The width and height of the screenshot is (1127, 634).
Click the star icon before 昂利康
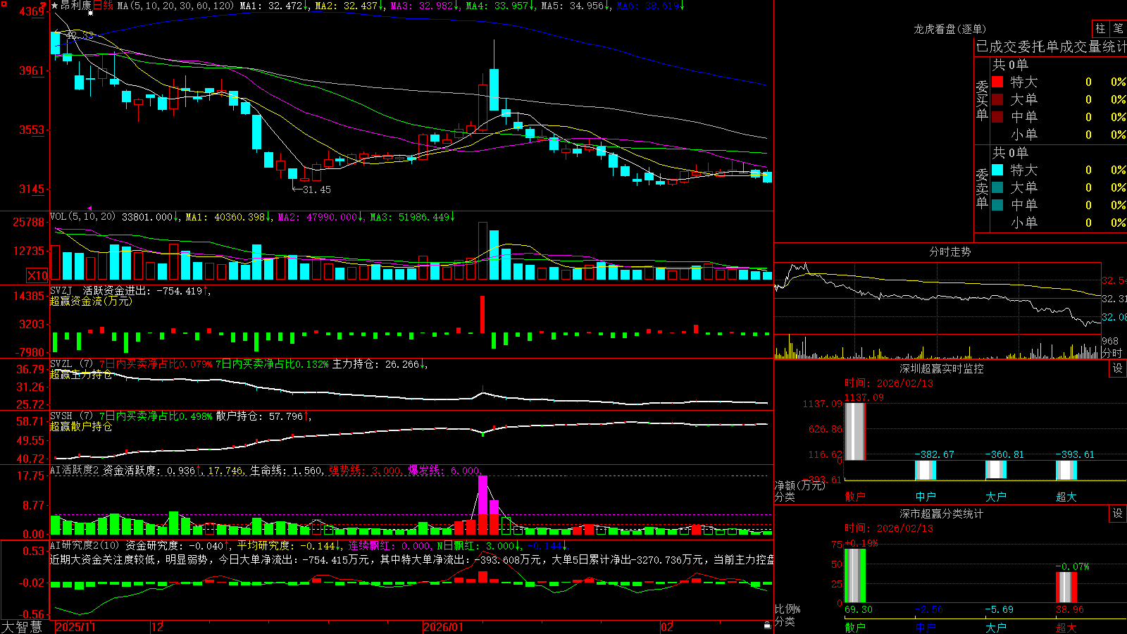pos(54,6)
